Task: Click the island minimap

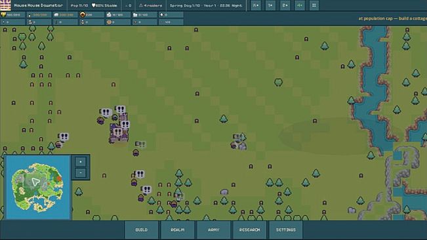Action: (x=37, y=187)
